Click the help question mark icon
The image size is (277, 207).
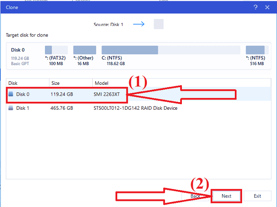point(256,7)
